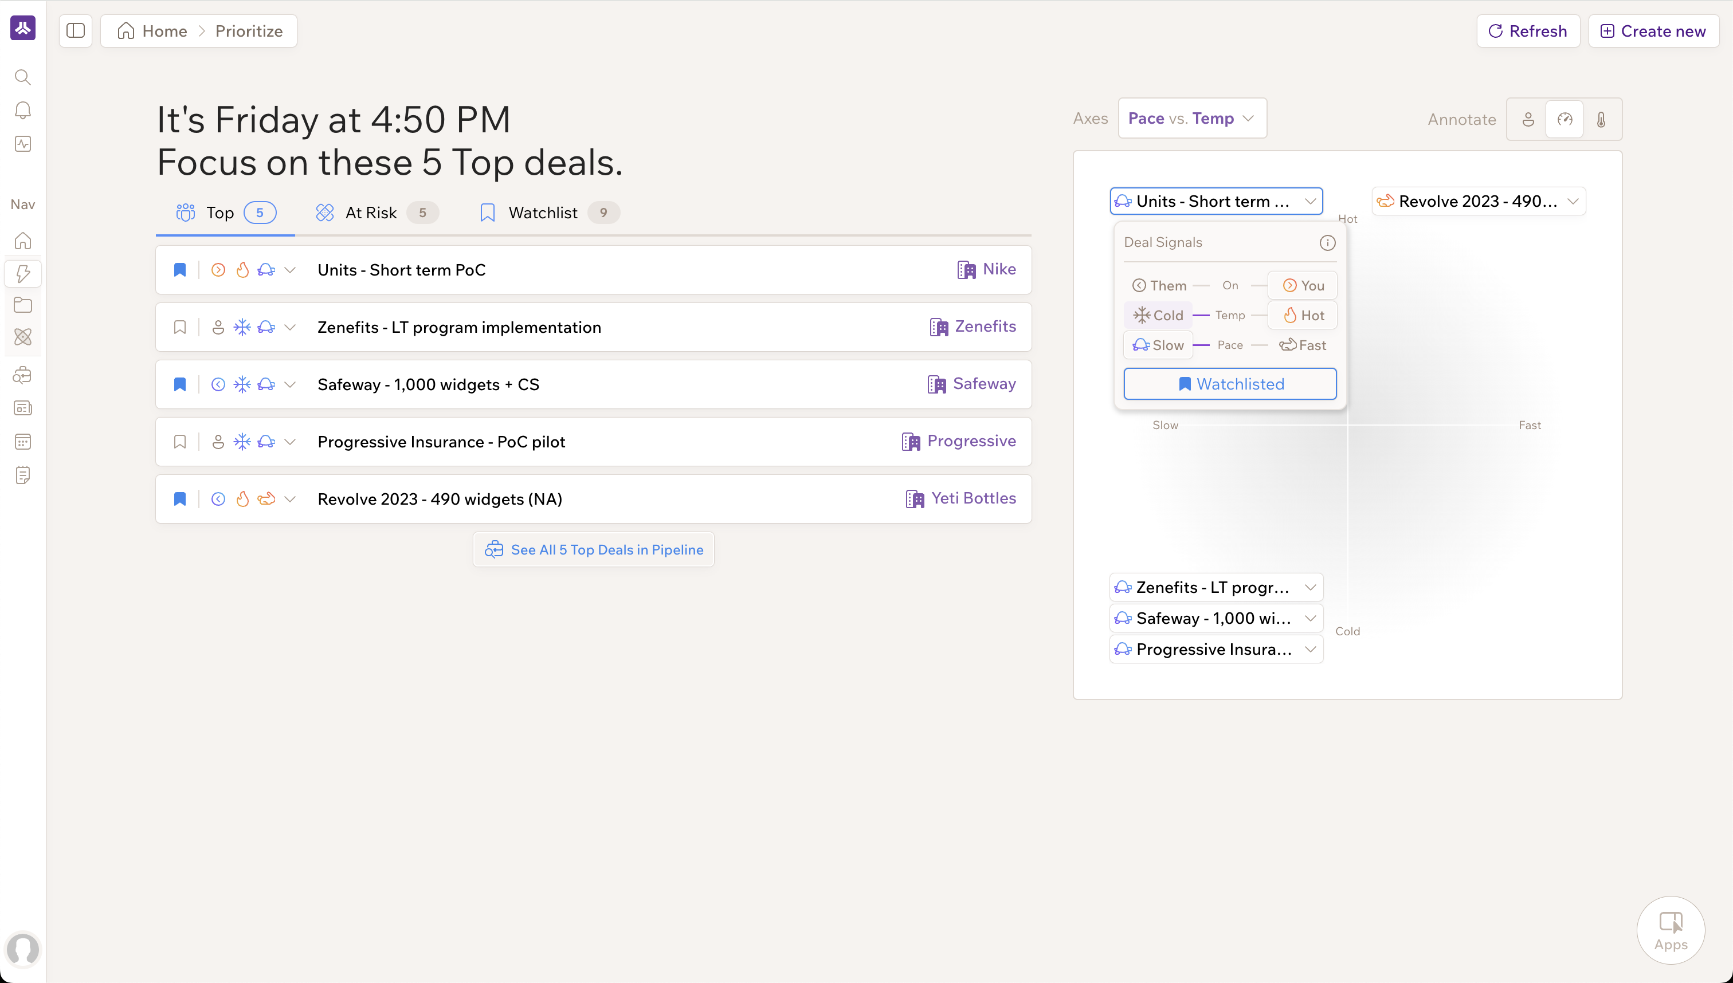Click the thermometer annotate icon
The image size is (1733, 983).
(x=1601, y=120)
